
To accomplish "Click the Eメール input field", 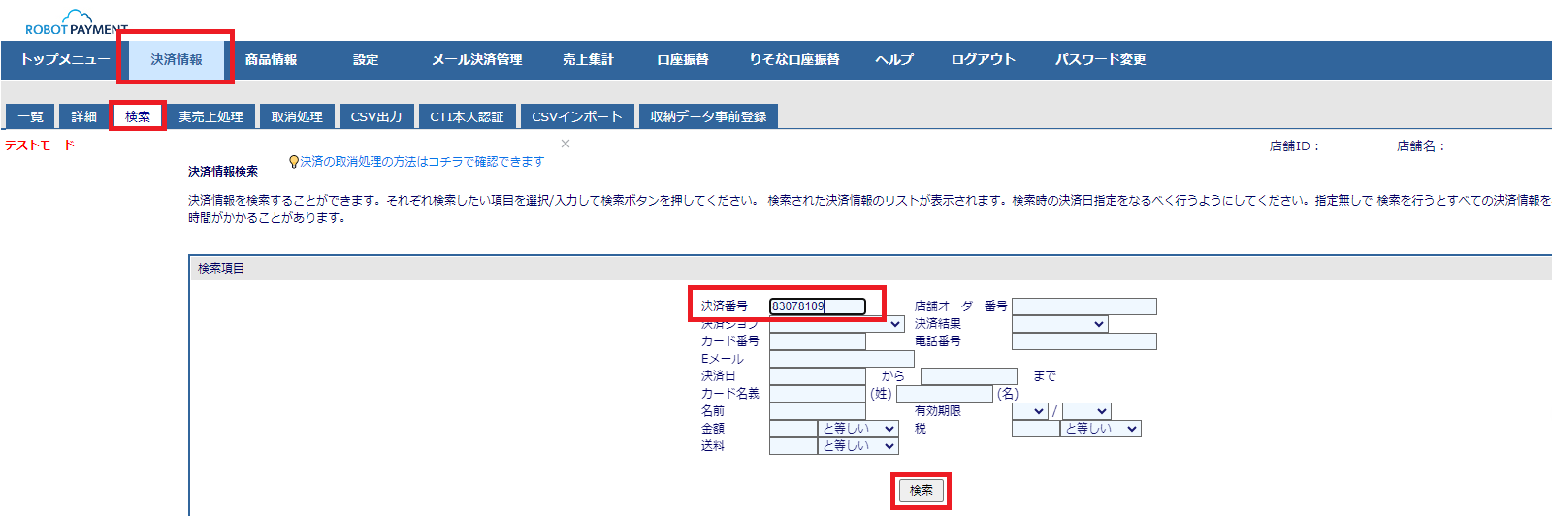I will 842,359.
